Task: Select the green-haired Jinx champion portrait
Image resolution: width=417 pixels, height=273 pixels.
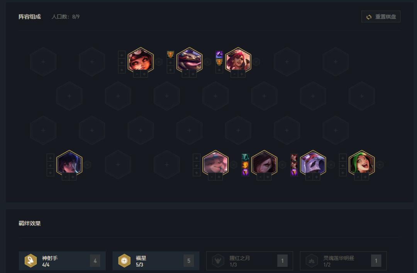Action: coord(362,163)
